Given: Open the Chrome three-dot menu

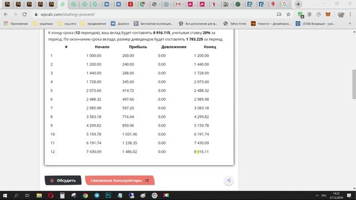Looking at the screenshot, I should pyautogui.click(x=350, y=14).
